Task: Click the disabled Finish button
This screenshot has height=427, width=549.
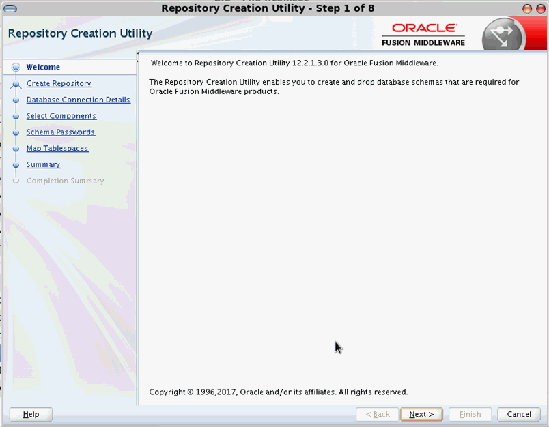Action: tap(470, 415)
